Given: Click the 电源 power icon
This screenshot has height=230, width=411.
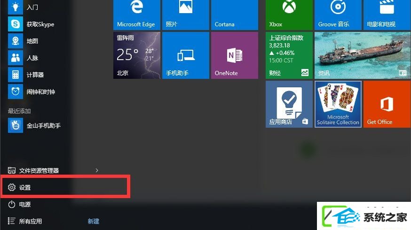Looking at the screenshot, I should click(12, 204).
